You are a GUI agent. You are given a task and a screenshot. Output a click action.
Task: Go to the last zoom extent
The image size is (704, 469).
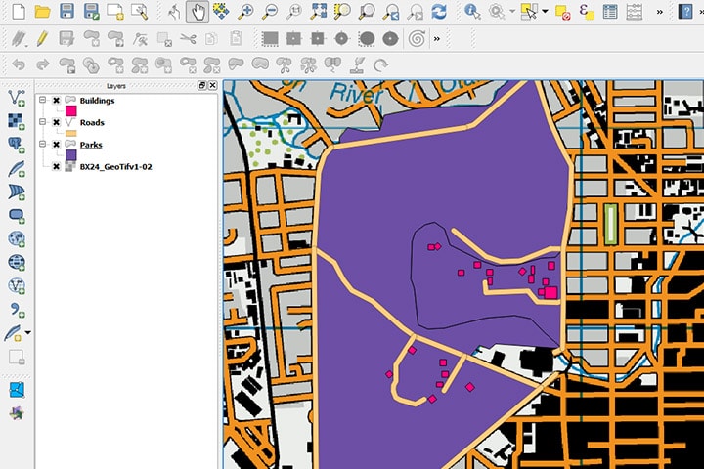tap(391, 12)
